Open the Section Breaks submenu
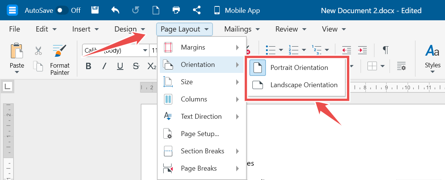445x180 pixels. (x=202, y=151)
